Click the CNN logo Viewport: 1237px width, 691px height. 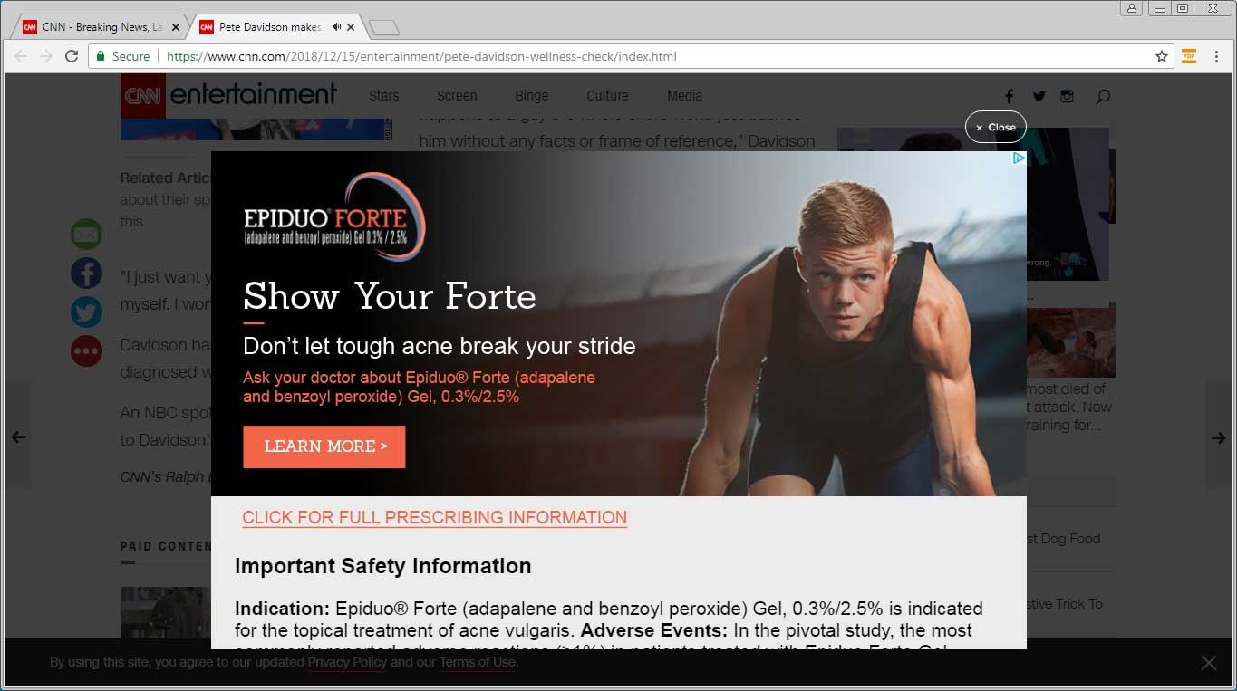[142, 95]
